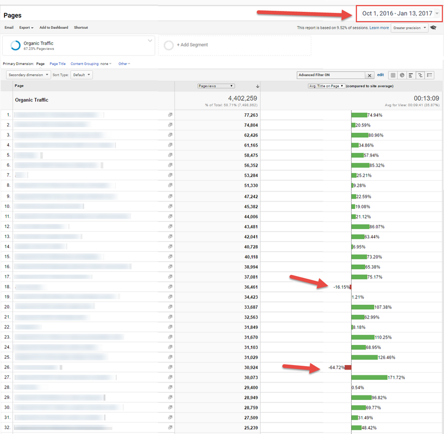The height and width of the screenshot is (434, 444).
Task: Switch to the percentage pie chart view
Action: [402, 75]
